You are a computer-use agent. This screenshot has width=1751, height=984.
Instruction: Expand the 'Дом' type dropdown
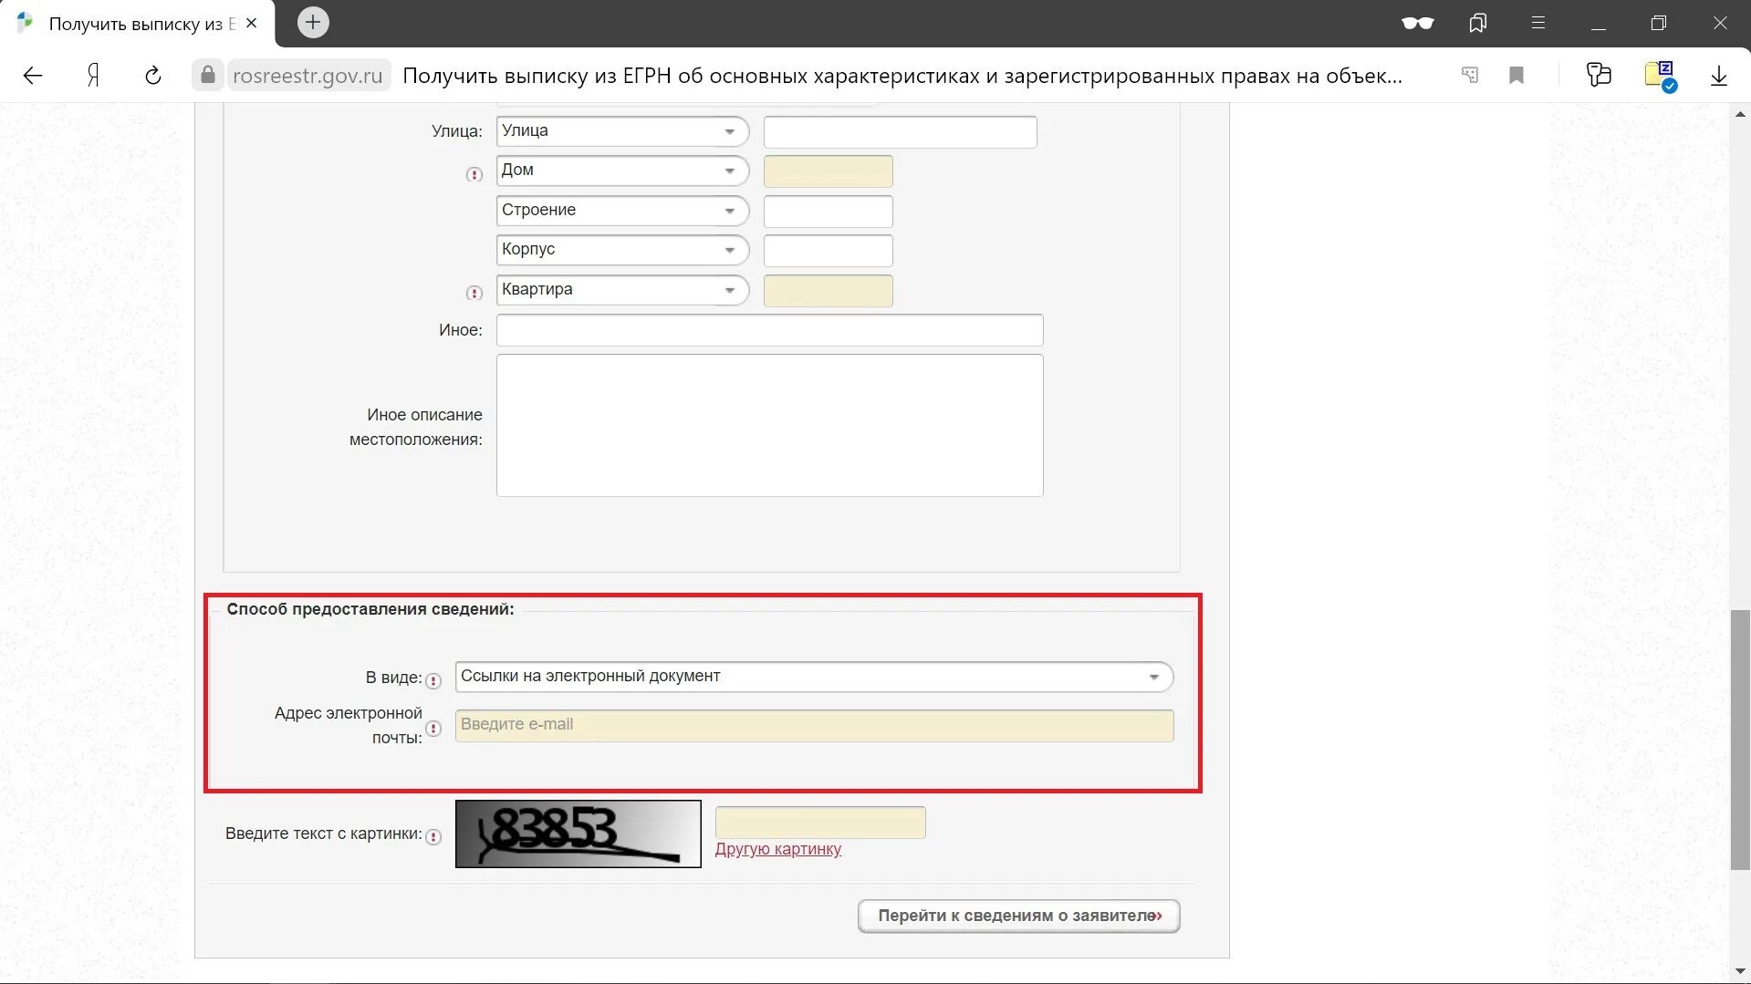[x=622, y=171]
